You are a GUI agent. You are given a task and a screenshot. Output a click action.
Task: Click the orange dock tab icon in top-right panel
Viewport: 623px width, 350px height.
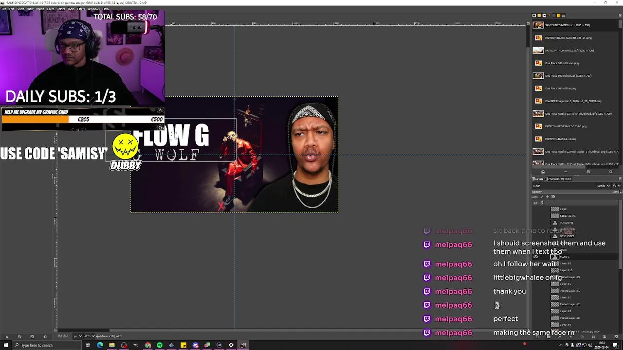558,16
